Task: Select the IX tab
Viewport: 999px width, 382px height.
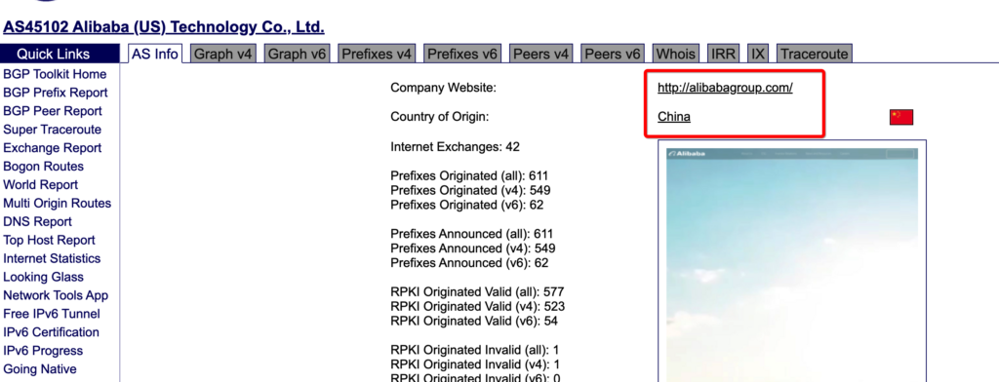Action: click(x=757, y=55)
